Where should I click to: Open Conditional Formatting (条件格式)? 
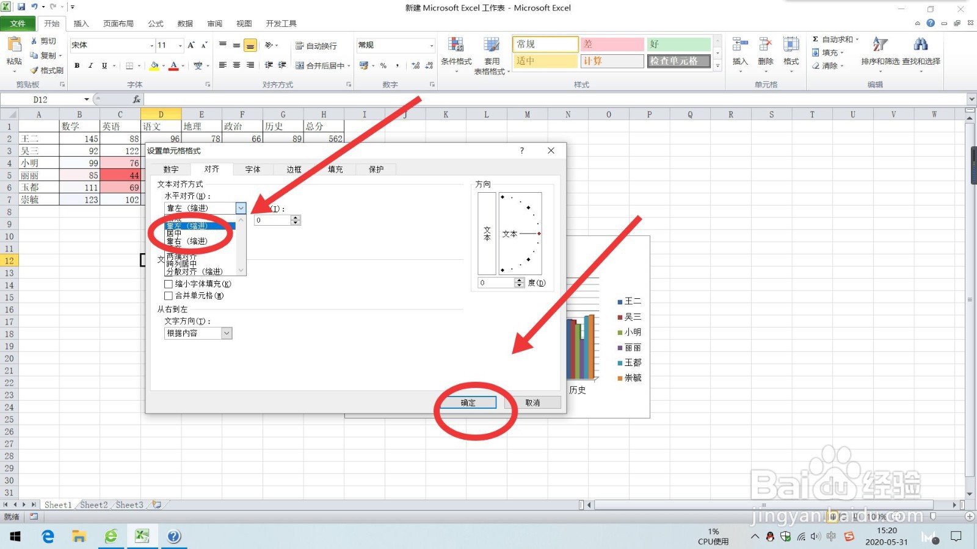point(456,55)
